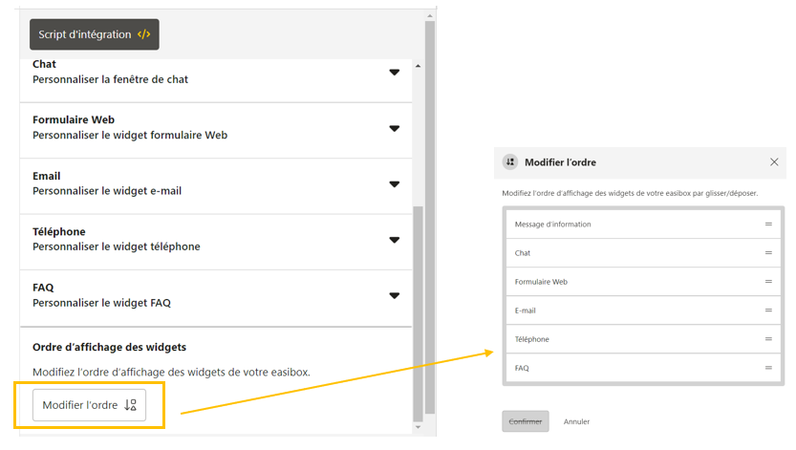
Task: Click the sort icon on Modifier l'ordre button
Action: pyautogui.click(x=131, y=405)
